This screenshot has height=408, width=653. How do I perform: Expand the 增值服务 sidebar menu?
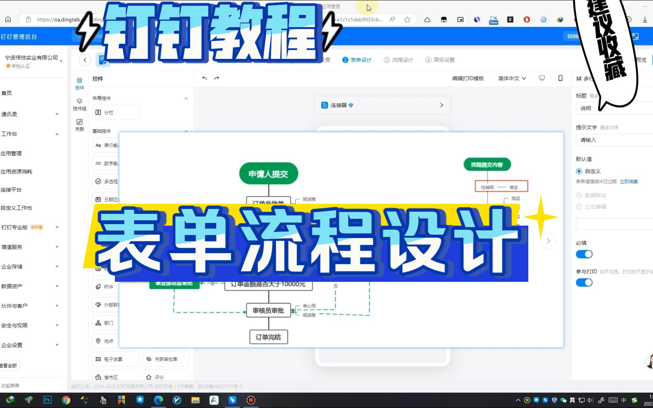tap(57, 247)
